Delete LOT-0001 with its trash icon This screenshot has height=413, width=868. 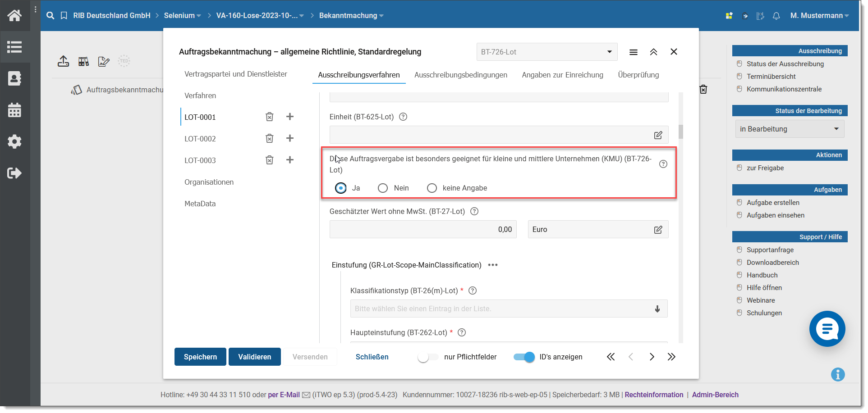coord(269,117)
